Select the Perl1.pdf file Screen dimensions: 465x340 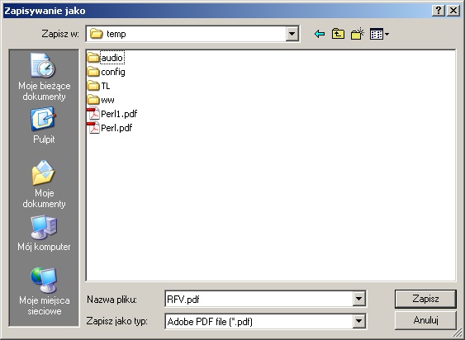[x=112, y=114]
